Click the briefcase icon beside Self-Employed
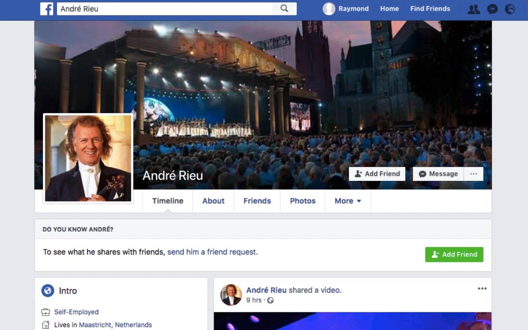Screen dimensions: 528x330 [45, 312]
